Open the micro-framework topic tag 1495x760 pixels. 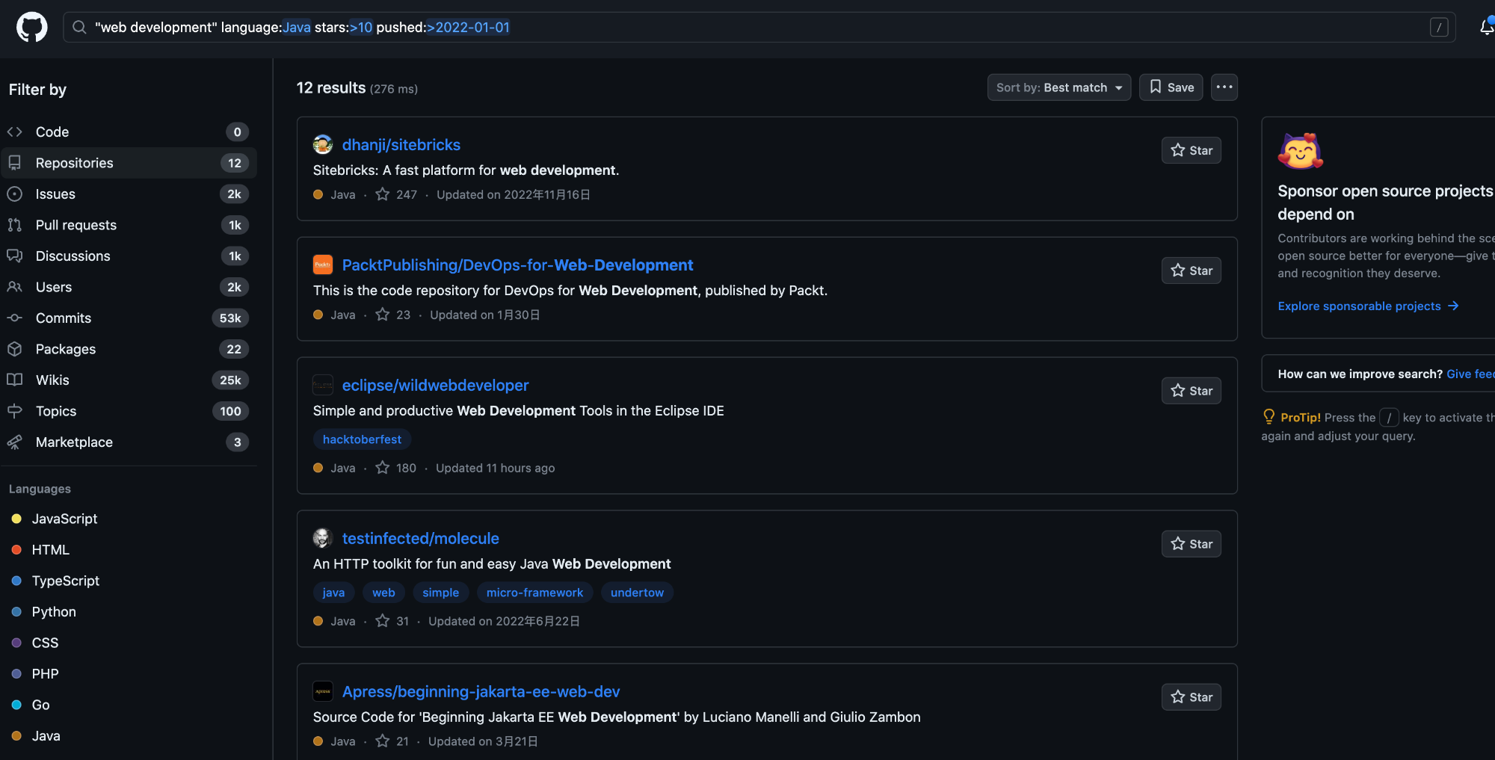pyautogui.click(x=534, y=593)
